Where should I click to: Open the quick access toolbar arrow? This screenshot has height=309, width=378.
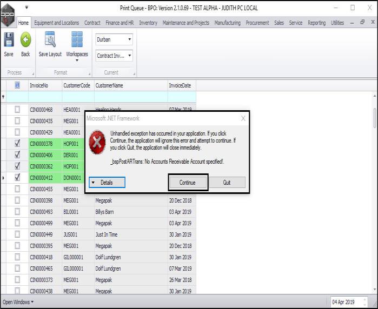coord(26,8)
